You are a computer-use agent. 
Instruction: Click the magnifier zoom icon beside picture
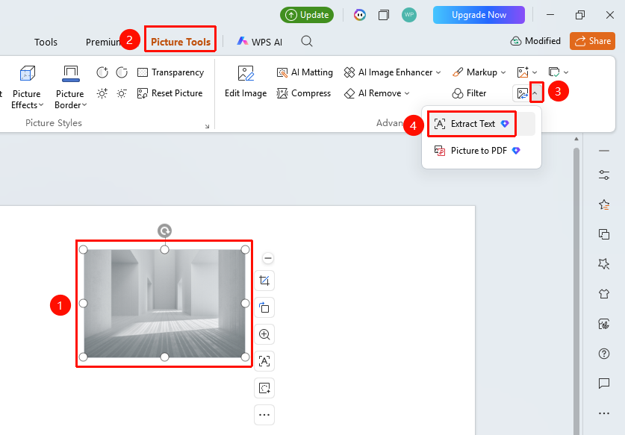click(264, 334)
